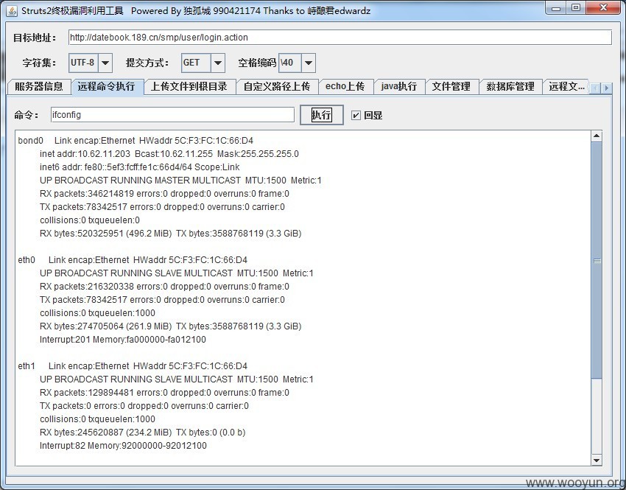Open the 上传文件到根目录 tab

[189, 86]
